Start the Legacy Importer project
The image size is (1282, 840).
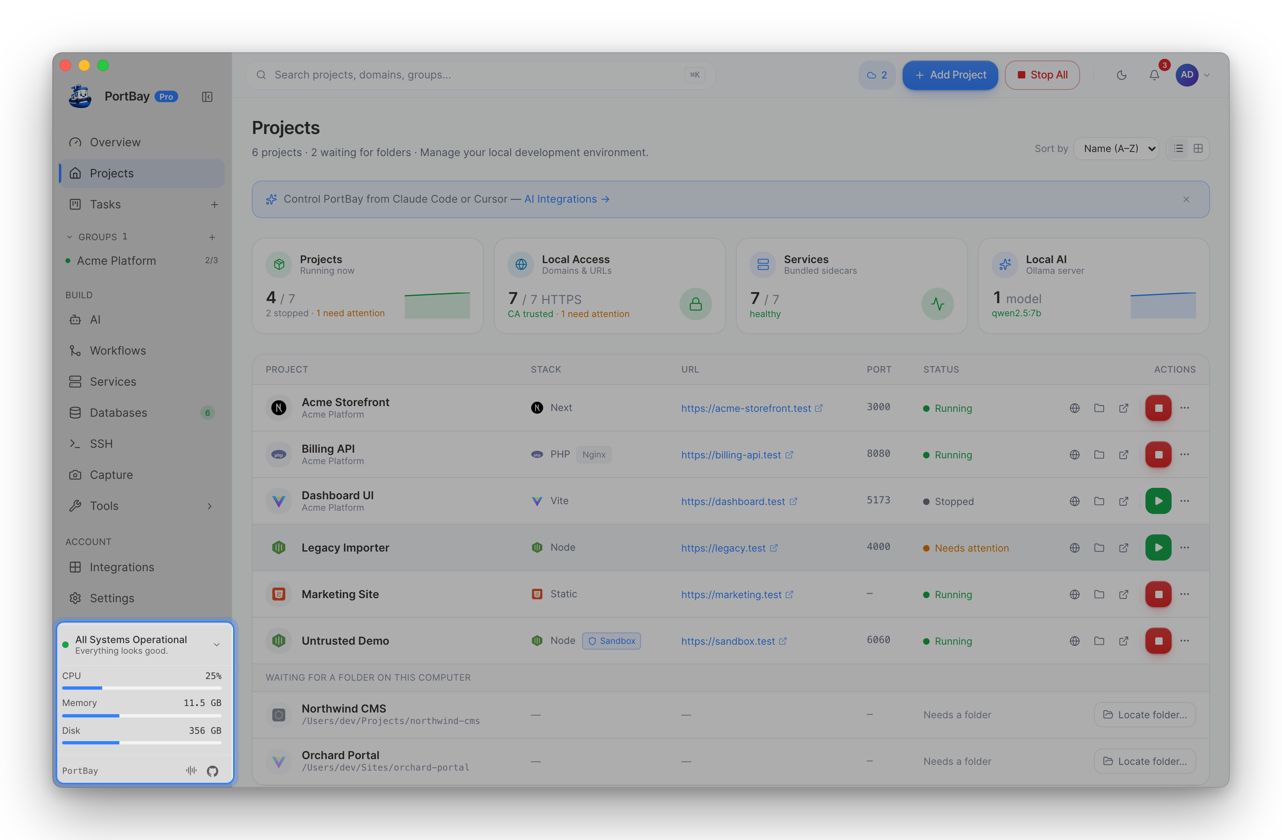tap(1158, 547)
